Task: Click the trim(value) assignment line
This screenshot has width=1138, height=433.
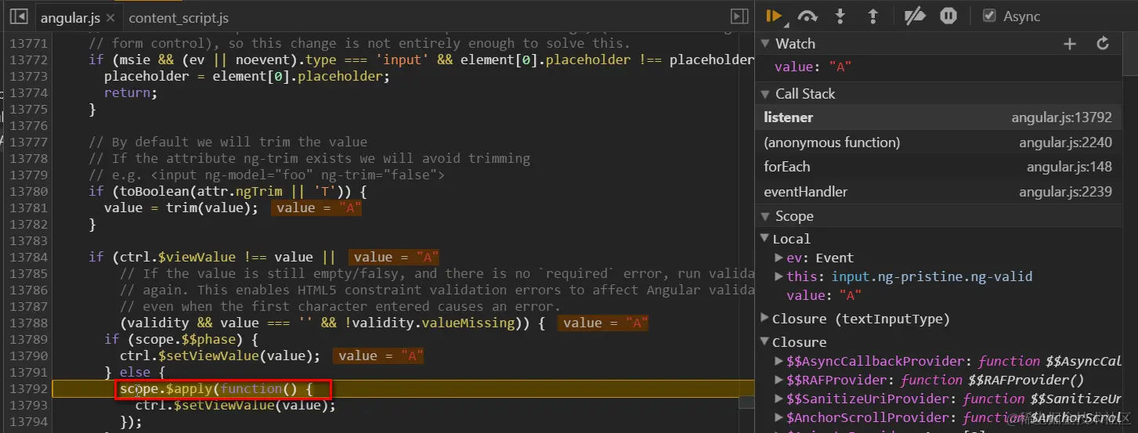Action: 181,208
